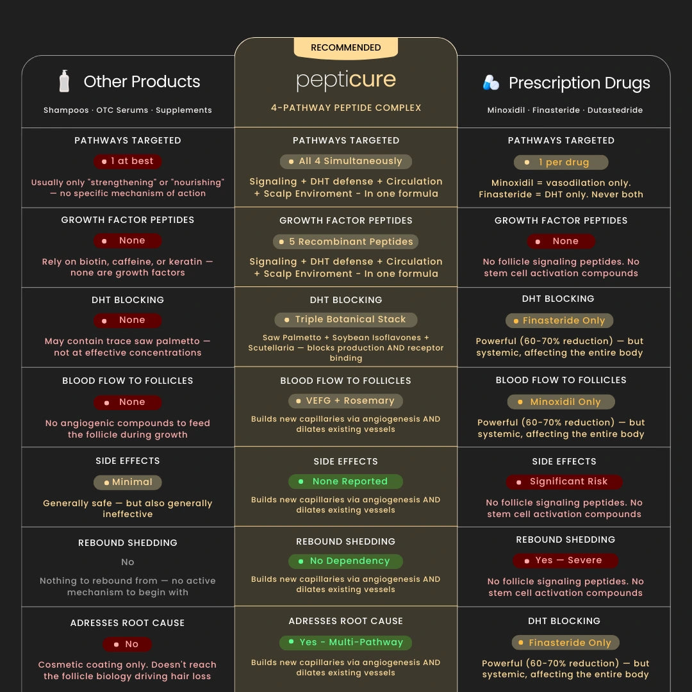This screenshot has width=692, height=692.
Task: Click the "Significant Risk" red badge
Action: tap(564, 482)
